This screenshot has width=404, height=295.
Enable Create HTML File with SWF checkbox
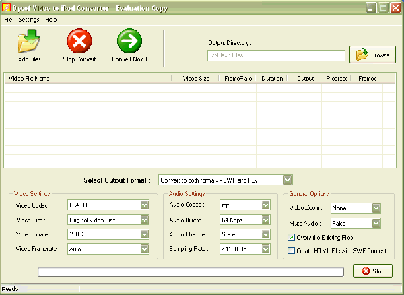point(292,251)
